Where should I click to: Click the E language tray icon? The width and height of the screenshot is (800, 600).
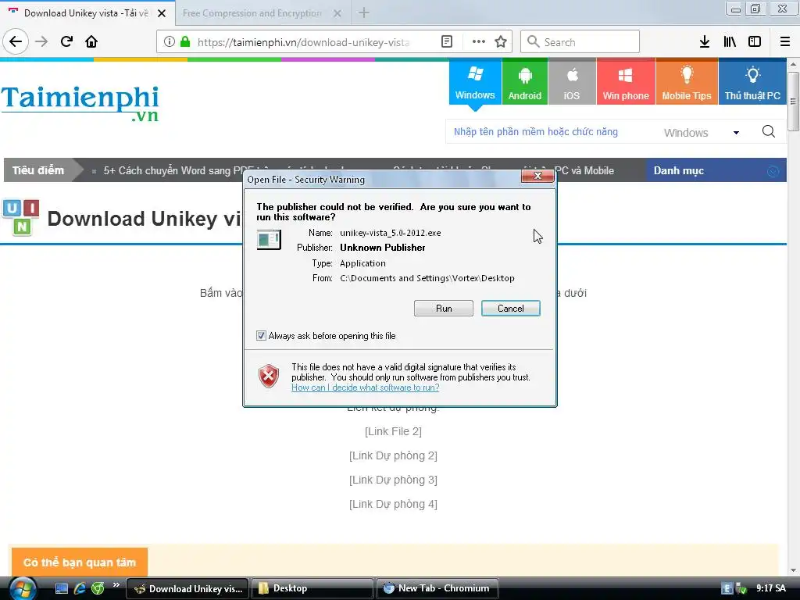[727, 589]
